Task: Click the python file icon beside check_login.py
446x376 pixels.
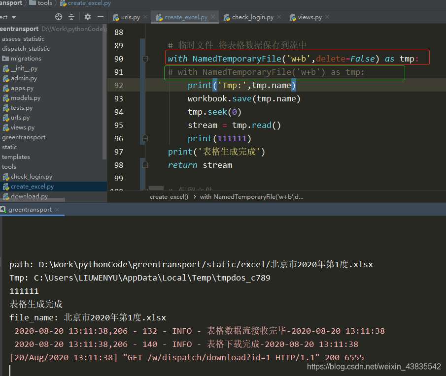Action: tap(6, 177)
